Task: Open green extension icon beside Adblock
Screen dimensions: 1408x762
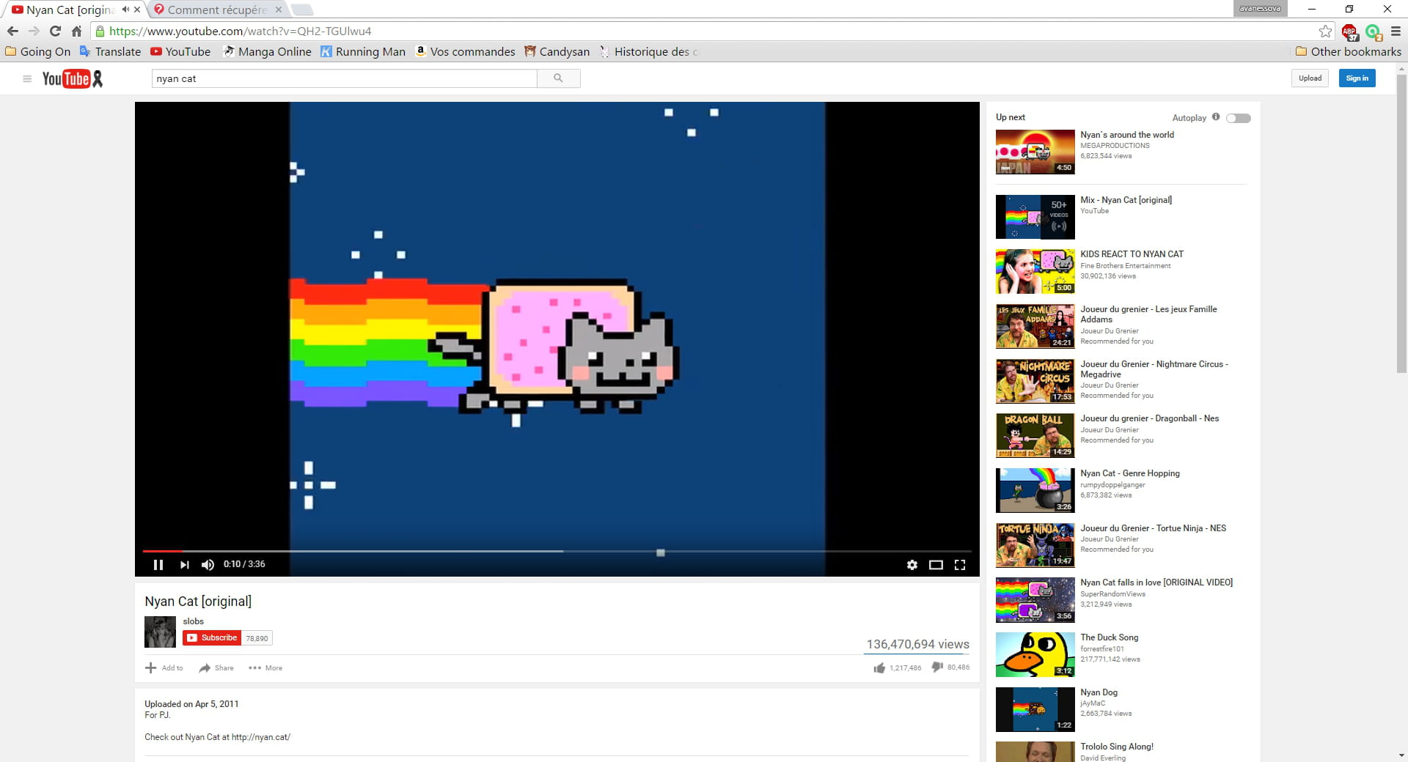Action: tap(1374, 32)
